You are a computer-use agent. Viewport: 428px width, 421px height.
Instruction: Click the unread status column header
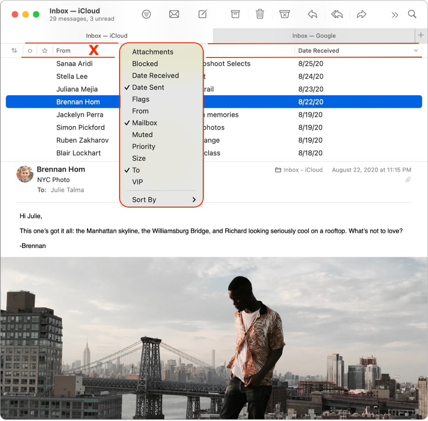click(30, 51)
